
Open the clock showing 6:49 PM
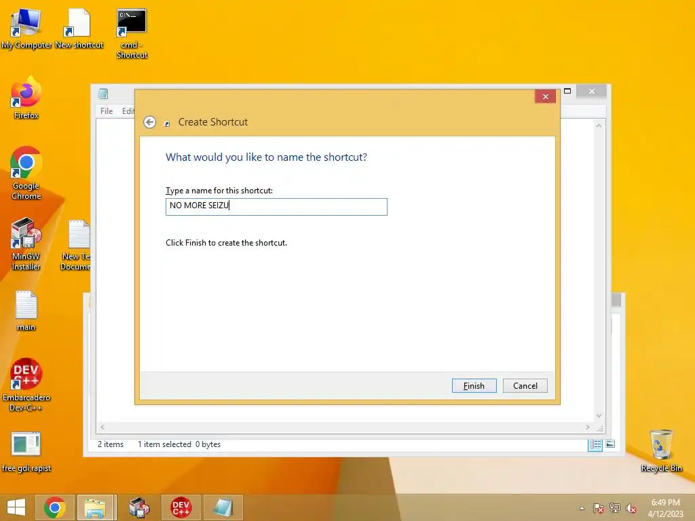(665, 507)
